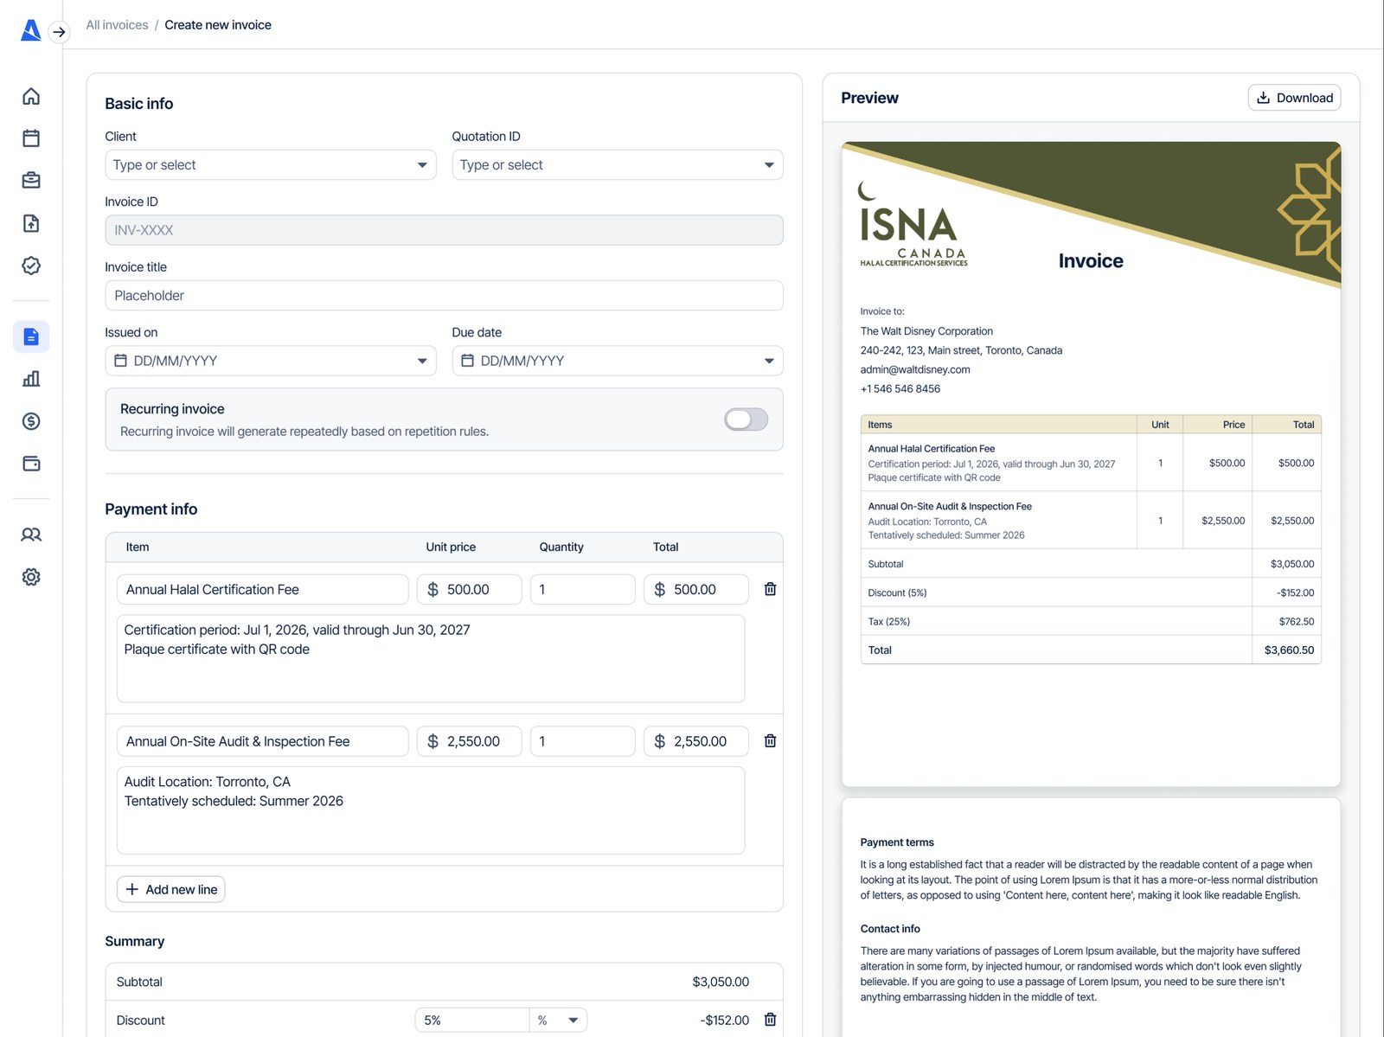
Task: Open the dollar coin sidebar icon
Action: (x=31, y=421)
